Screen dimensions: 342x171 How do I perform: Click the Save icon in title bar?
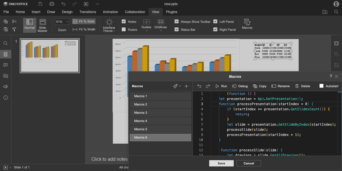[40, 4]
